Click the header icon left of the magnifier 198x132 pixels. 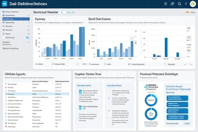point(172,4)
